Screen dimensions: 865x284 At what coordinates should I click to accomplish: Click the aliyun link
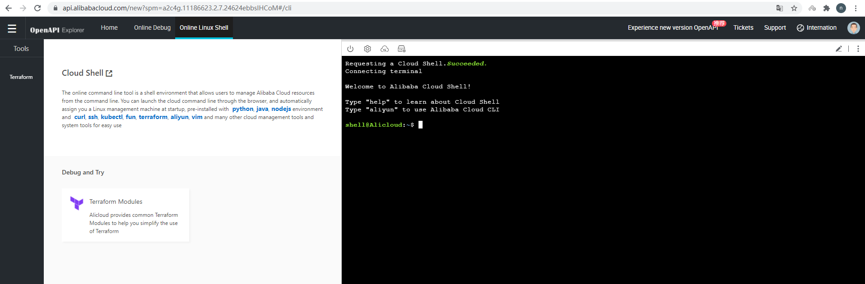[x=179, y=117]
